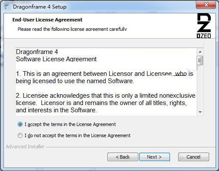Select 'I do not accept the terms' option
Screen dimensions: 219x171
[x=20, y=135]
